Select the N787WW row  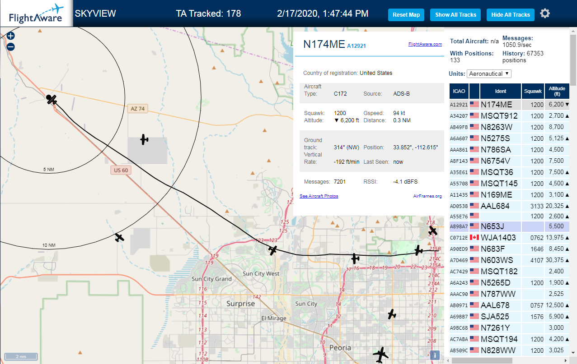click(x=509, y=294)
